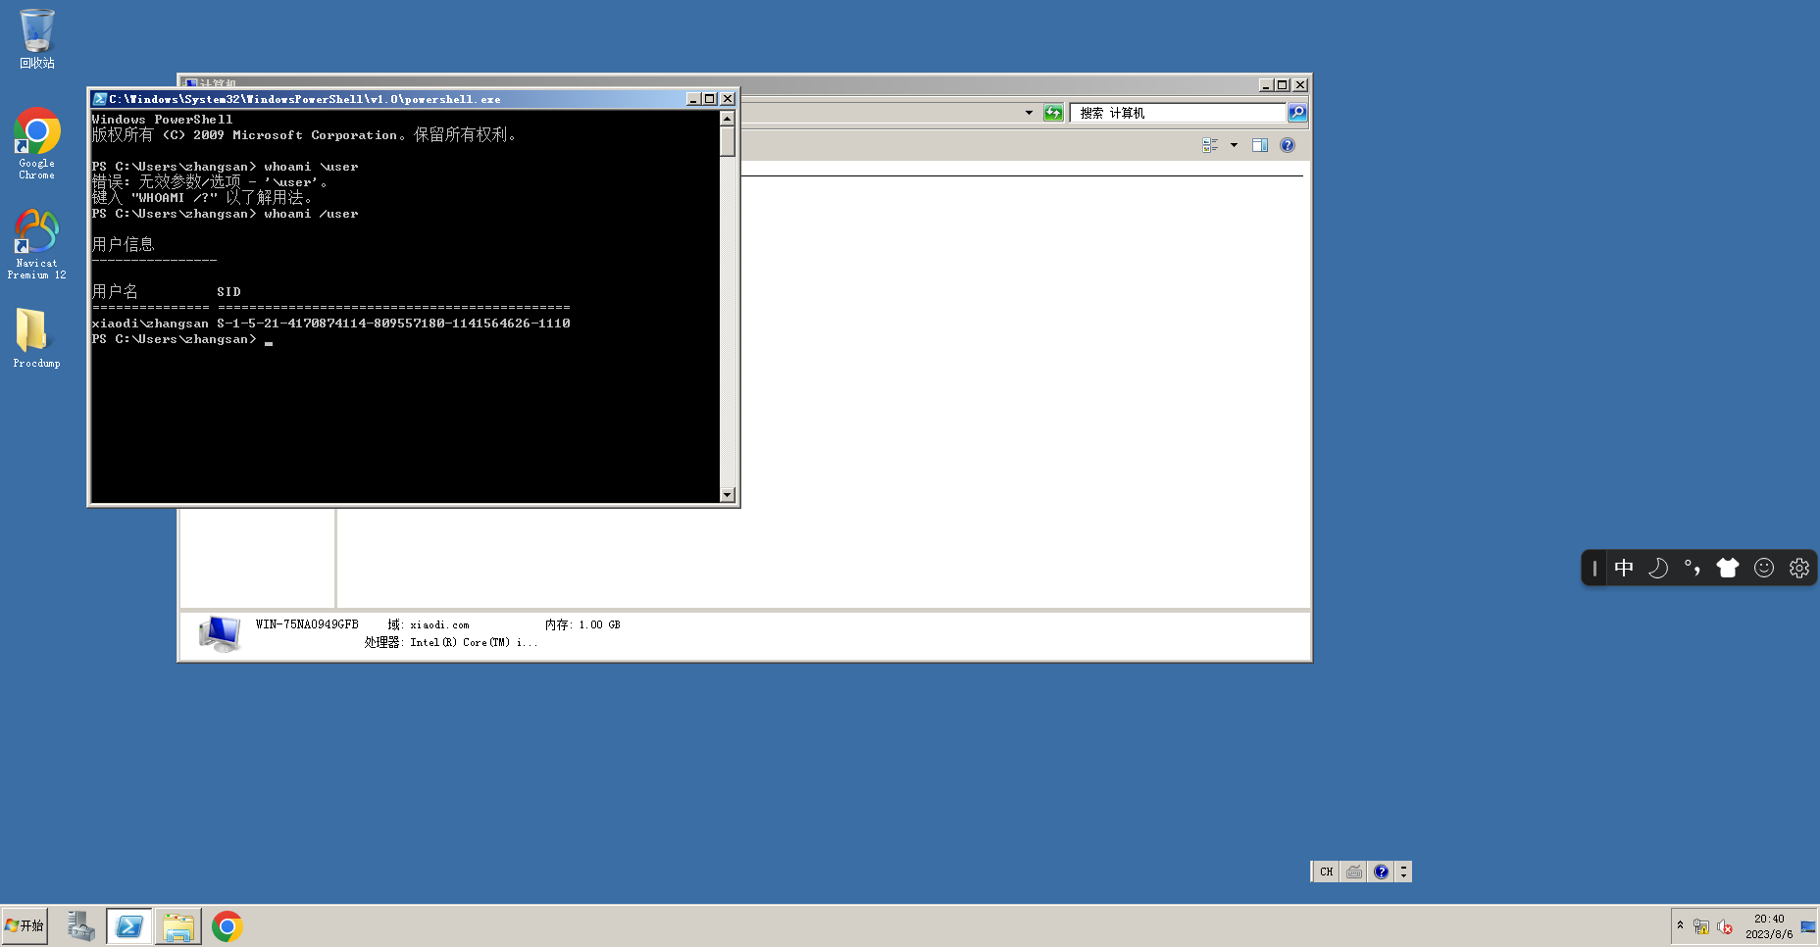Open Sogou IME settings gear icon
The width and height of the screenshot is (1820, 947).
click(1798, 568)
